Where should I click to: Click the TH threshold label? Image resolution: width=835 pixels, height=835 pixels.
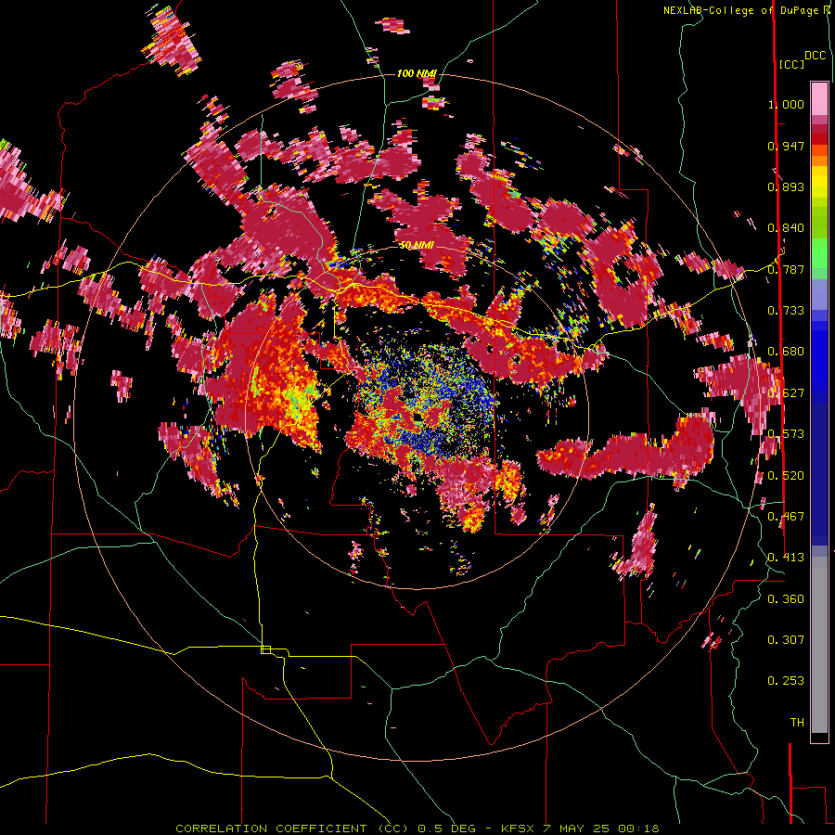797,723
